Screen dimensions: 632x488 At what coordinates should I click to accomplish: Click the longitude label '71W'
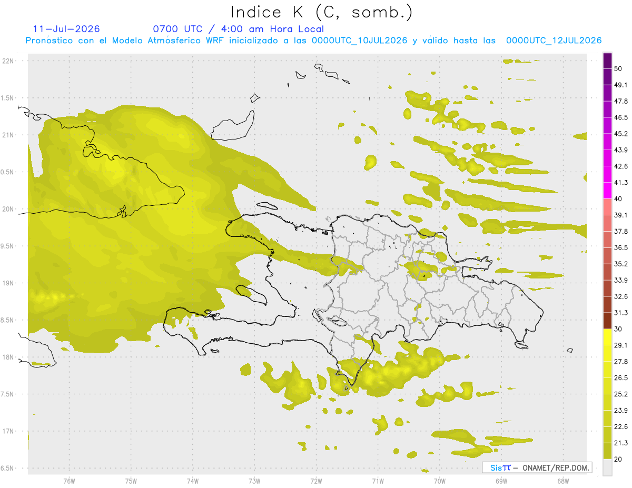[378, 481]
